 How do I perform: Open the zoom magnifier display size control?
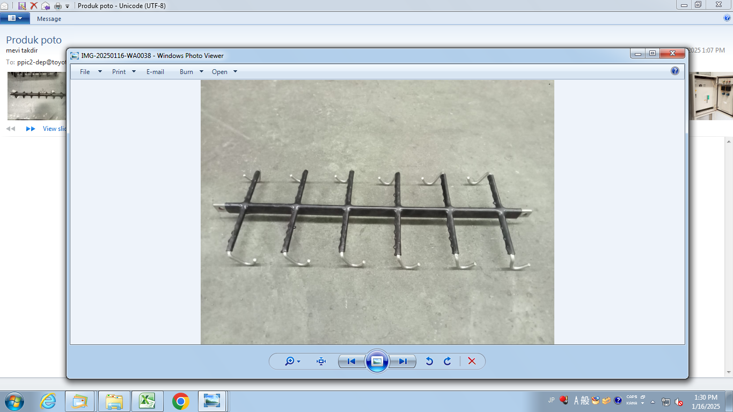[292, 362]
